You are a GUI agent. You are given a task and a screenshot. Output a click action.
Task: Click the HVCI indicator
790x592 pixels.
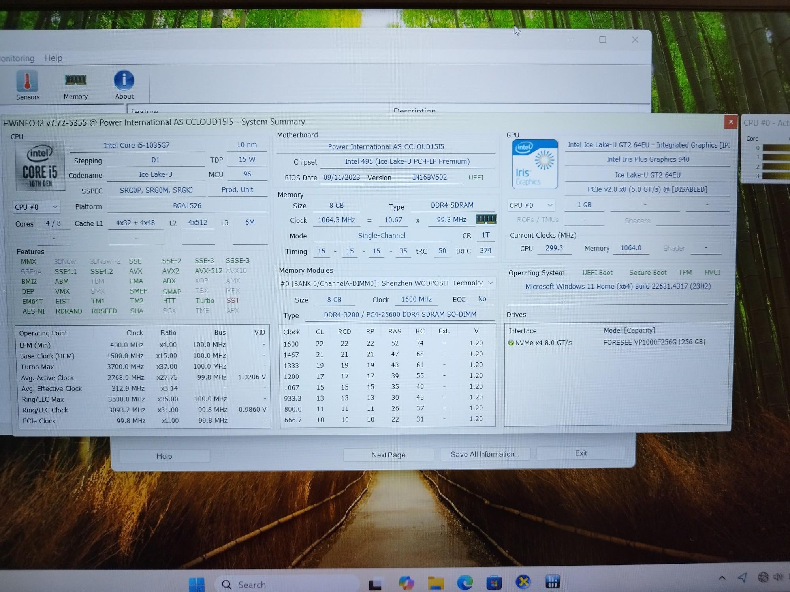click(712, 272)
